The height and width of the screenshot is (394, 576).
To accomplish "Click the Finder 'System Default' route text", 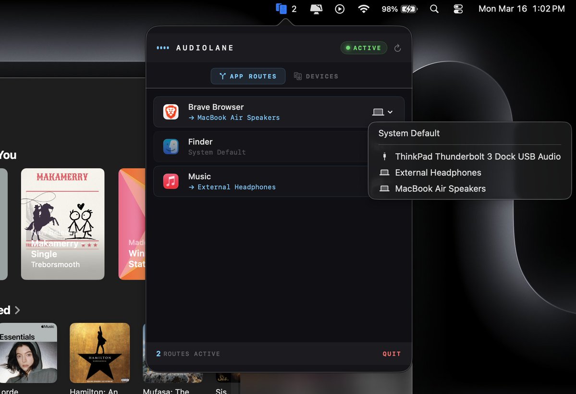I will click(217, 152).
